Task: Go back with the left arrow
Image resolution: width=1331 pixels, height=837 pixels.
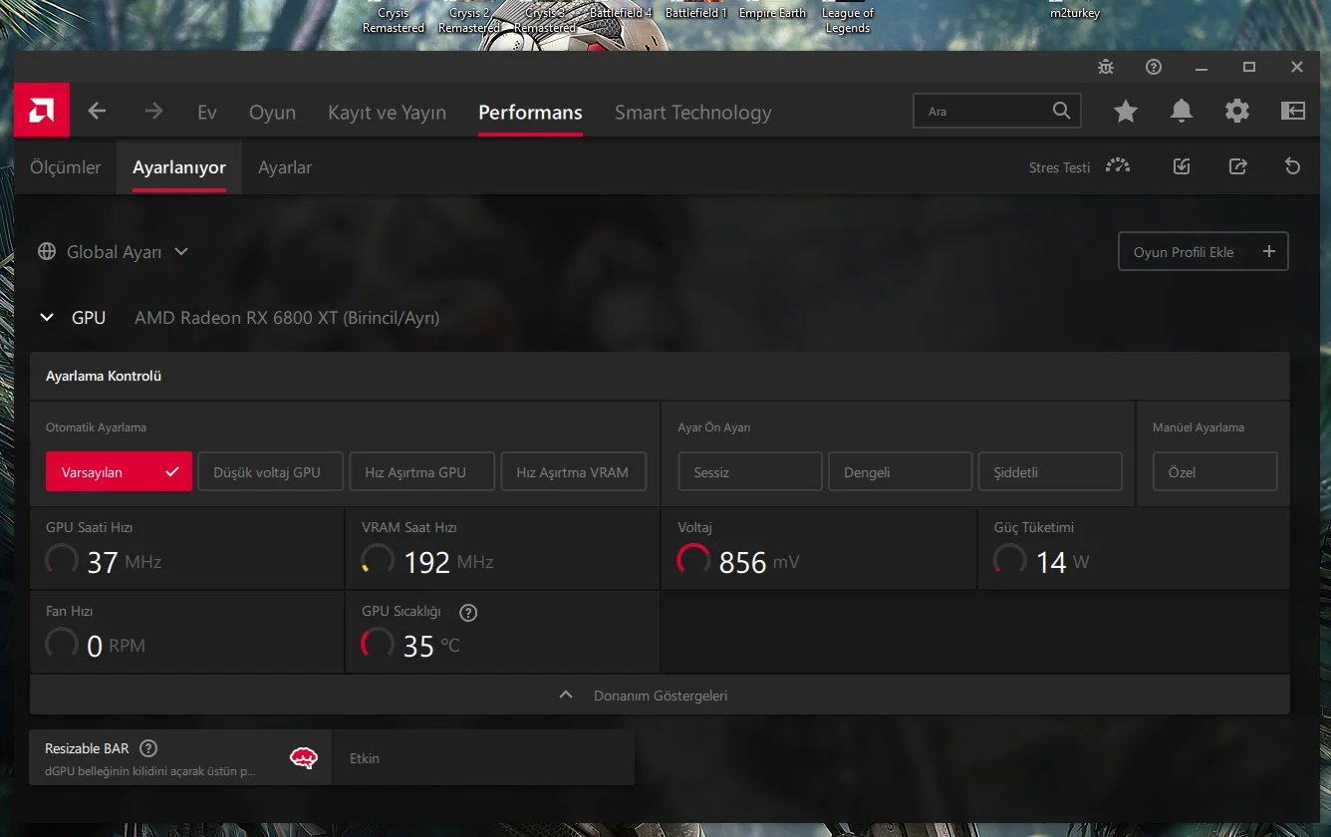Action: (97, 112)
